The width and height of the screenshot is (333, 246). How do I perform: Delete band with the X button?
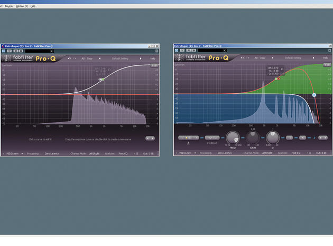point(302,138)
